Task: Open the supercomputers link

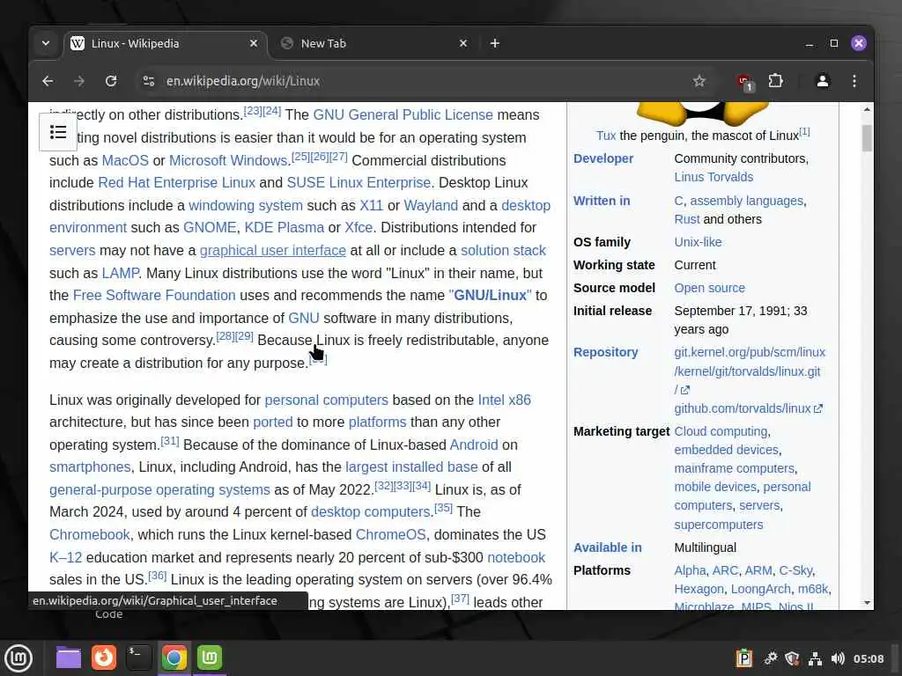Action: coord(719,525)
